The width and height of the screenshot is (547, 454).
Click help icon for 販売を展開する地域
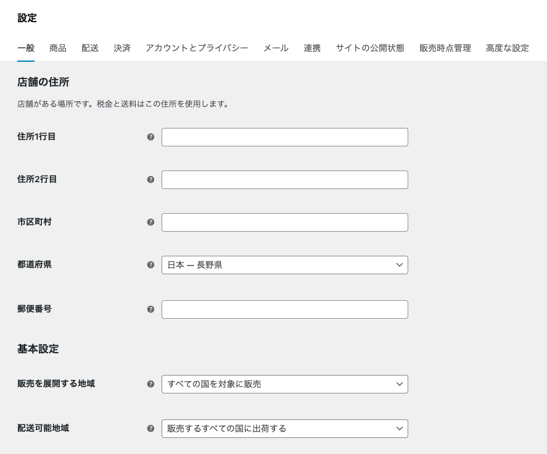click(x=150, y=384)
